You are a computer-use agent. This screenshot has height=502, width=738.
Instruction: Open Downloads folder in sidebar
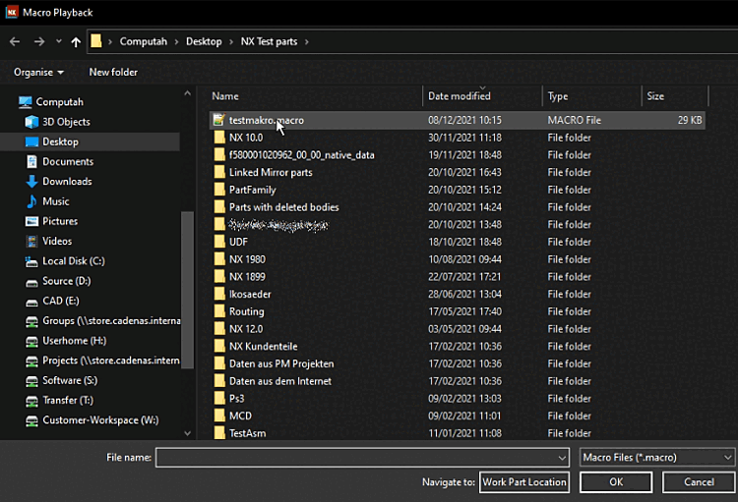pos(67,182)
